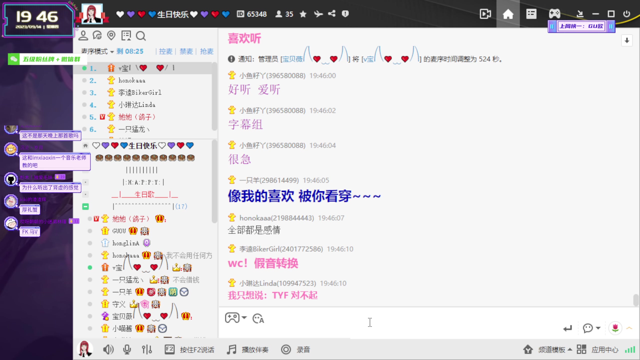Open the group chat icon in the channel toolbar
This screenshot has height=360, width=640.
pyautogui.click(x=97, y=35)
